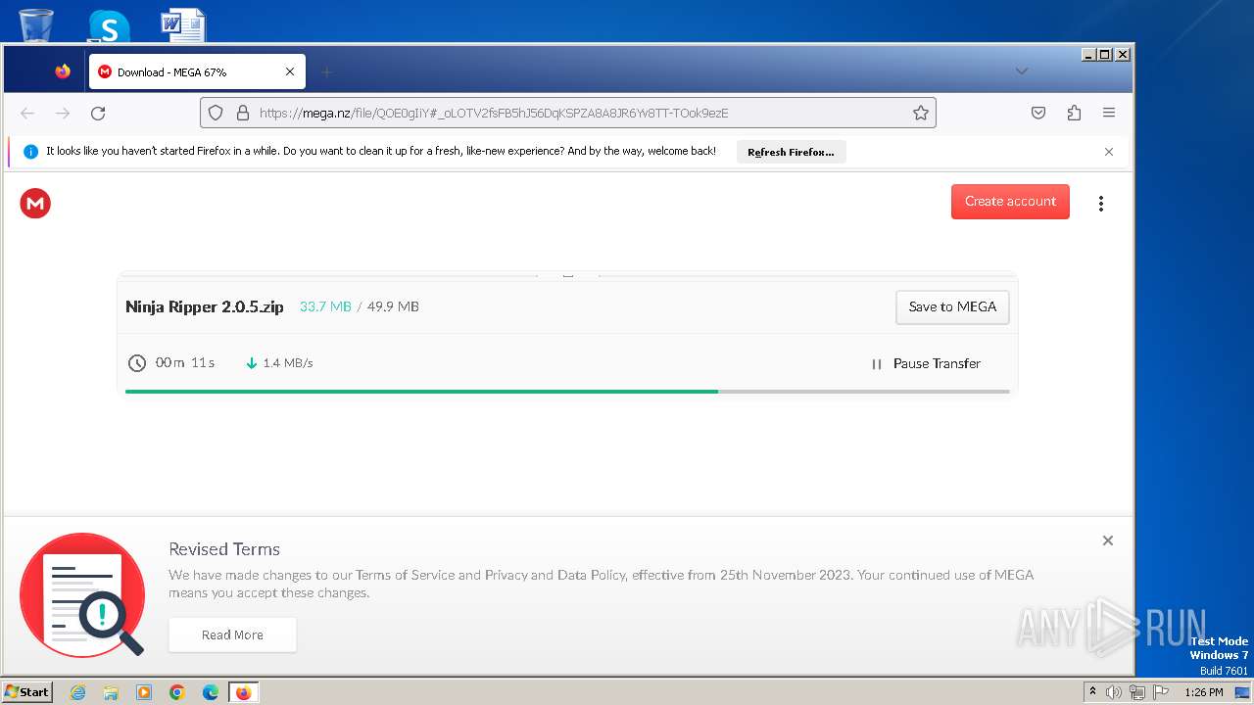Click the shield tracking protection icon
The image size is (1254, 705).
tap(217, 114)
